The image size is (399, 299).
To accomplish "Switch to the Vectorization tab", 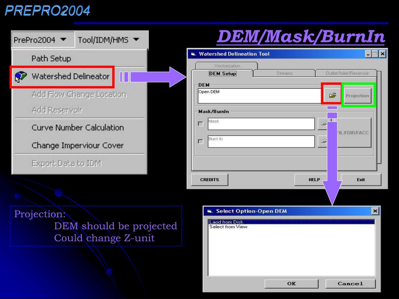I will tap(227, 65).
